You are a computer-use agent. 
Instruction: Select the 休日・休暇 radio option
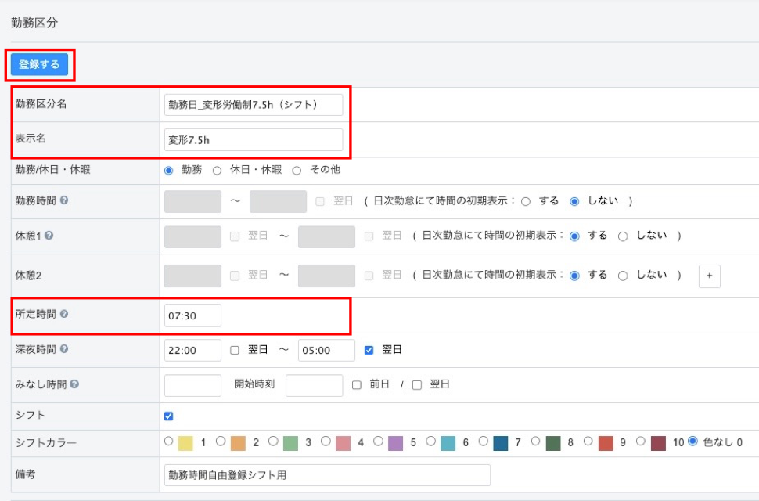point(218,170)
